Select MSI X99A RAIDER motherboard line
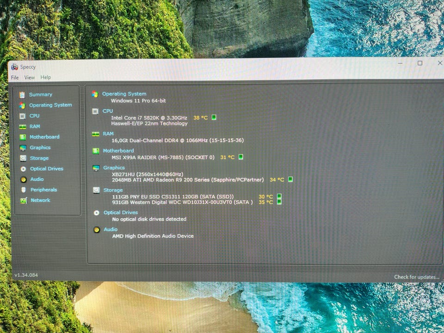Image resolution: width=444 pixels, height=333 pixels. pos(163,157)
